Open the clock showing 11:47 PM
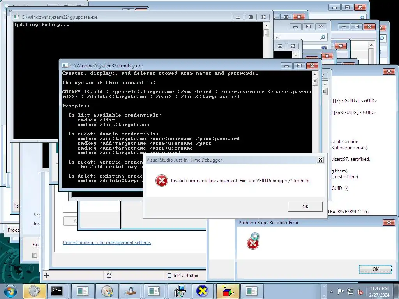 click(x=379, y=288)
